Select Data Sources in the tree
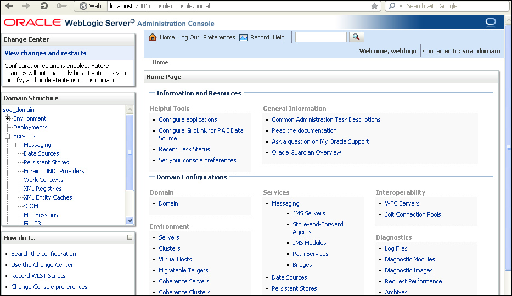 tap(41, 153)
